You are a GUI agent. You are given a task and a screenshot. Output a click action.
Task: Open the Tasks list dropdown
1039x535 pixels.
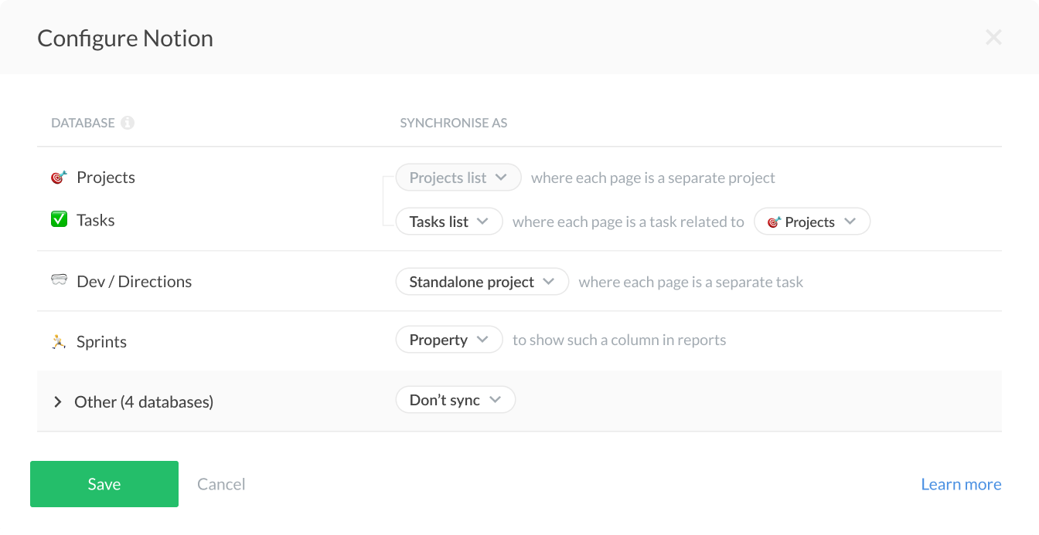pos(448,221)
